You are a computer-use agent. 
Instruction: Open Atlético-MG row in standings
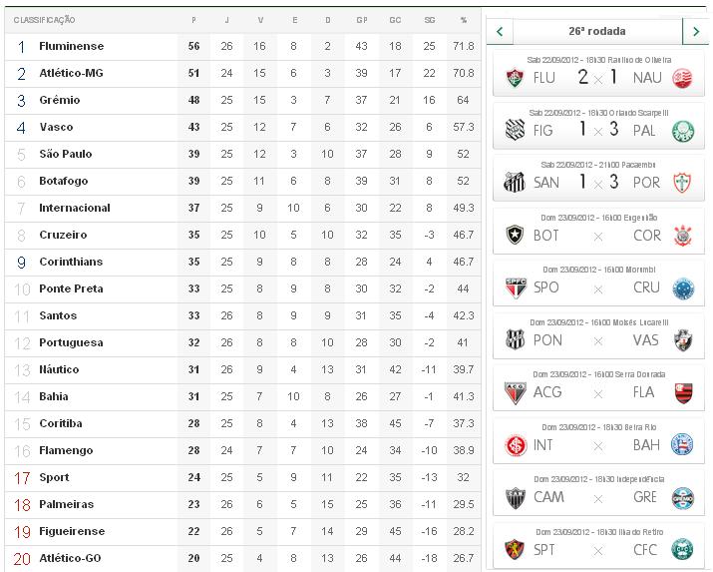tap(71, 74)
